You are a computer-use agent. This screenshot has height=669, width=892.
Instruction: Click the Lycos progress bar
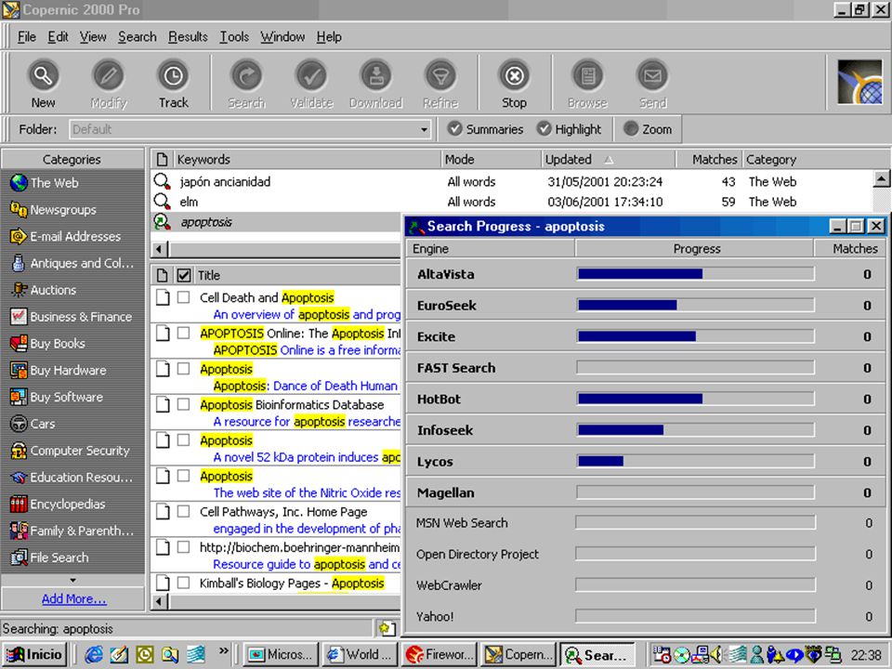point(695,462)
